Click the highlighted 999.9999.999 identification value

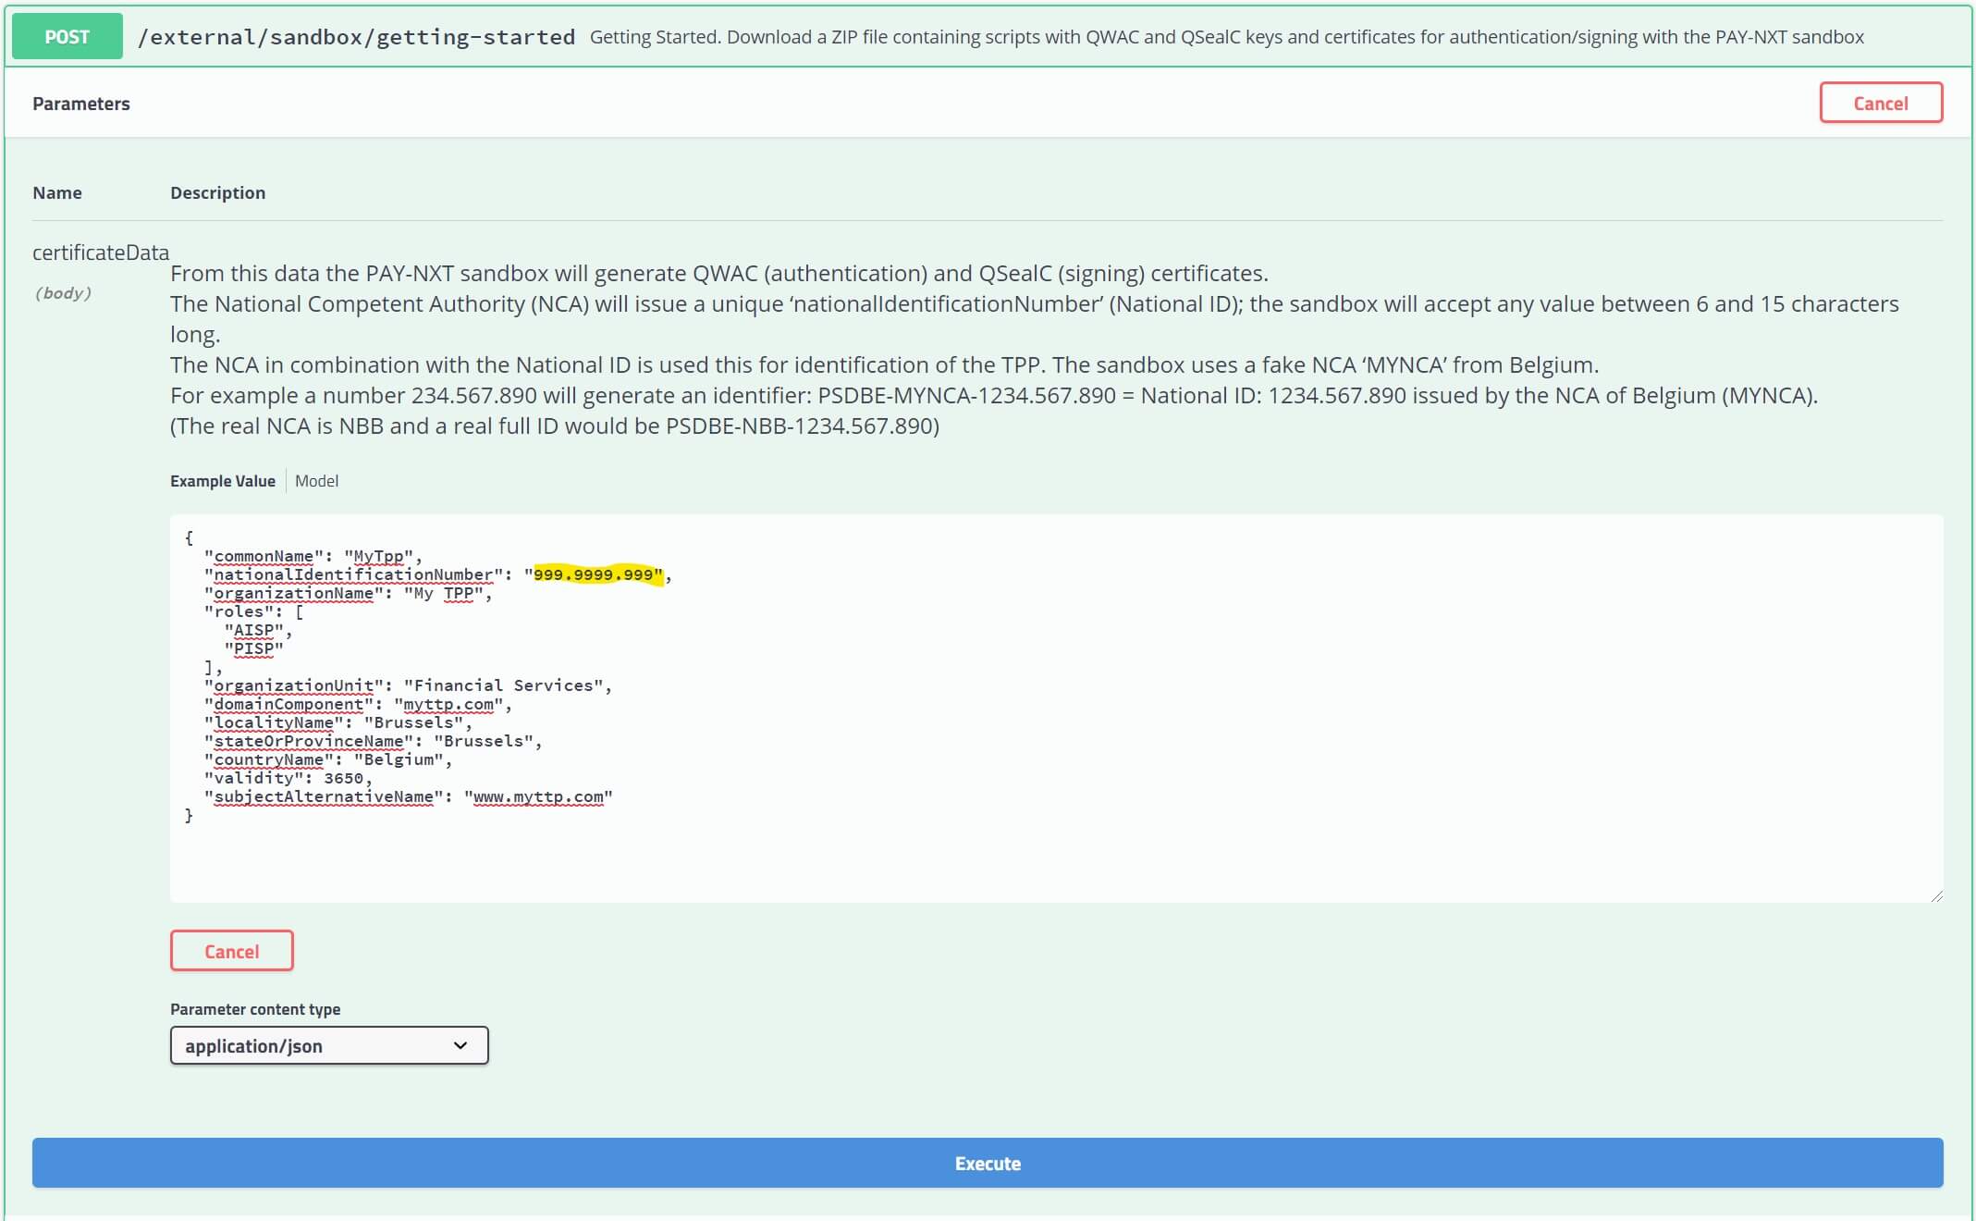click(x=595, y=575)
